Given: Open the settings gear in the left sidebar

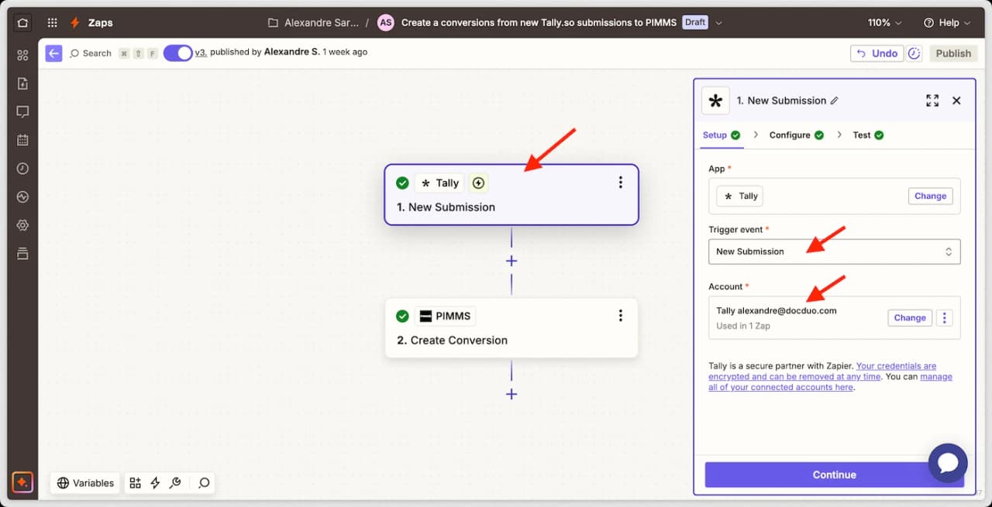Looking at the screenshot, I should (22, 225).
